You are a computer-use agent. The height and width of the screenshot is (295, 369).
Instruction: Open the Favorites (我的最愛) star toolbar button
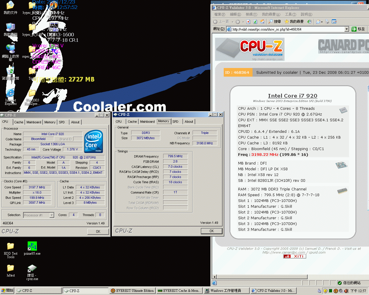point(294,22)
